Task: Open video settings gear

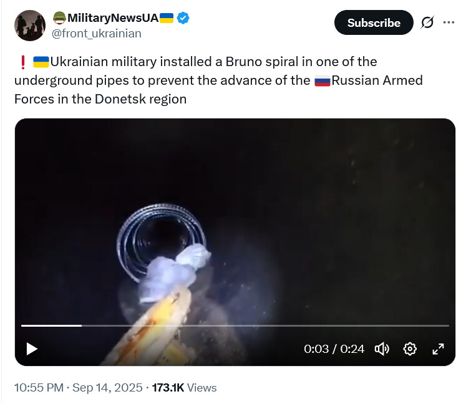Action: coord(410,349)
